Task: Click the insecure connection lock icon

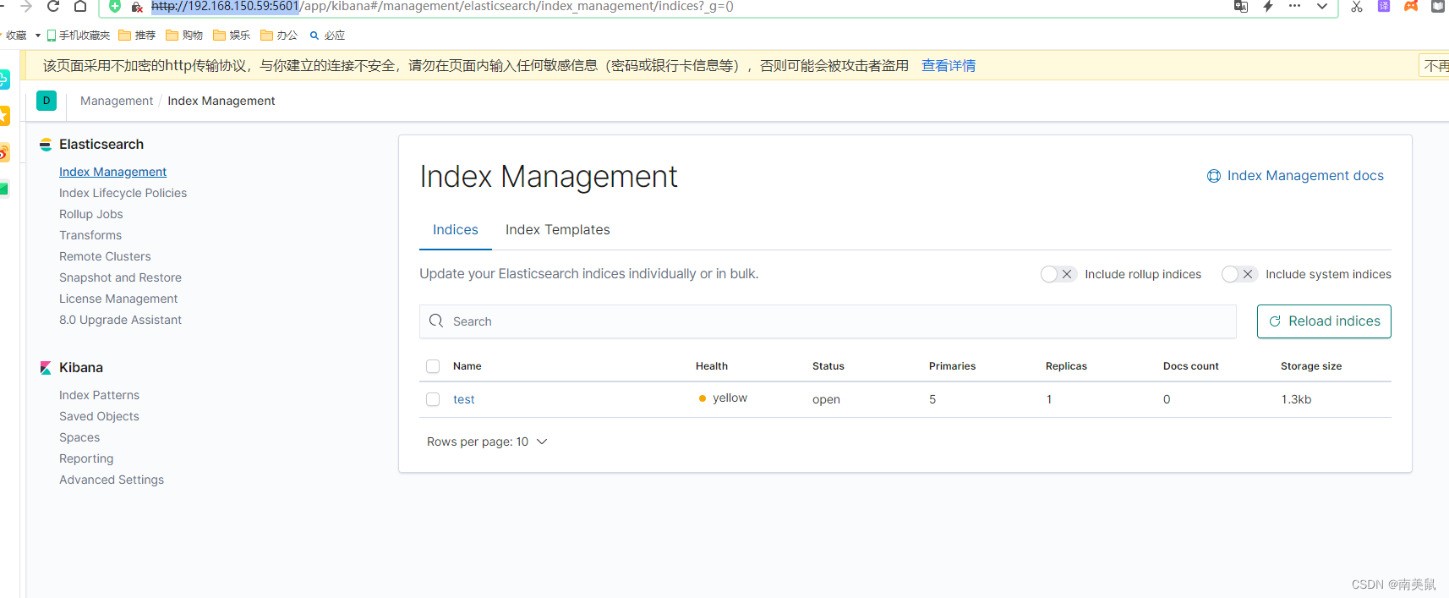Action: (137, 7)
